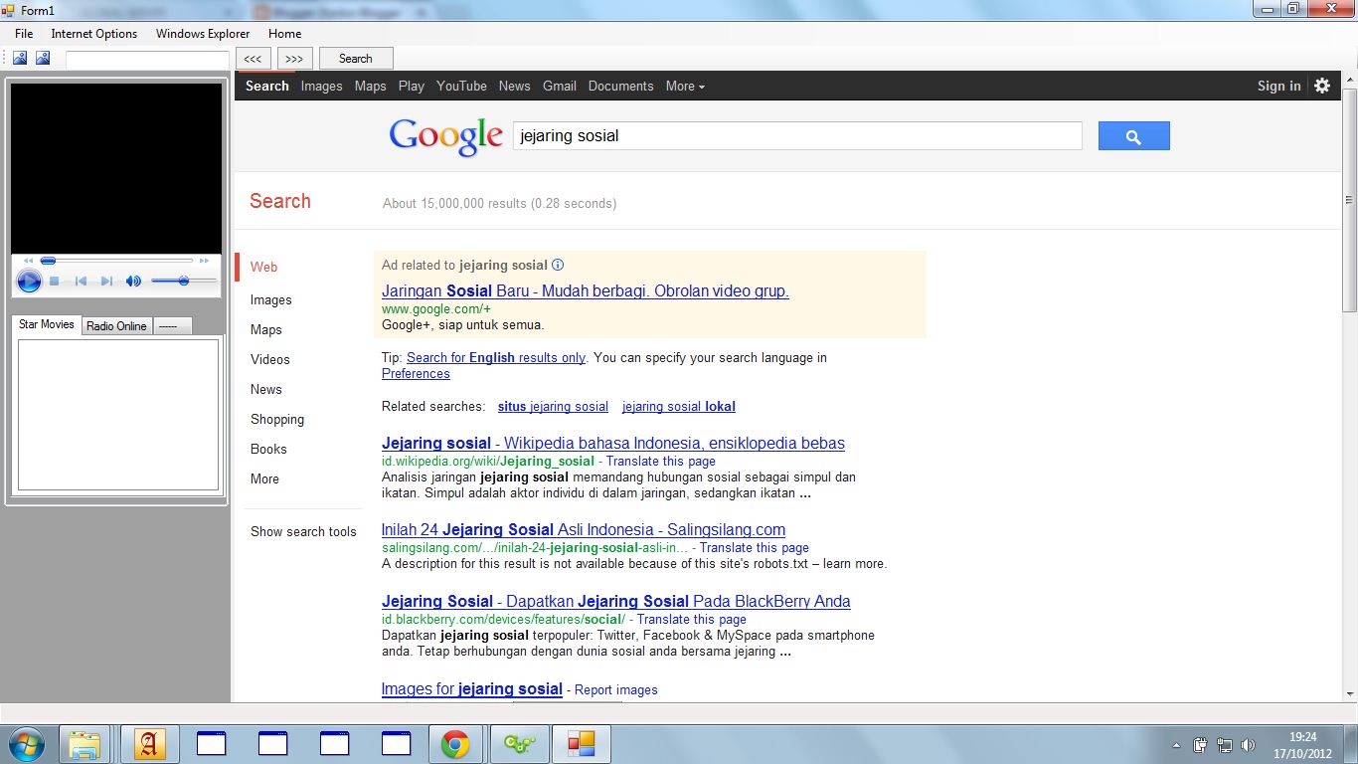Open Play in the Google top bar
This screenshot has height=764, width=1358.
[412, 87]
